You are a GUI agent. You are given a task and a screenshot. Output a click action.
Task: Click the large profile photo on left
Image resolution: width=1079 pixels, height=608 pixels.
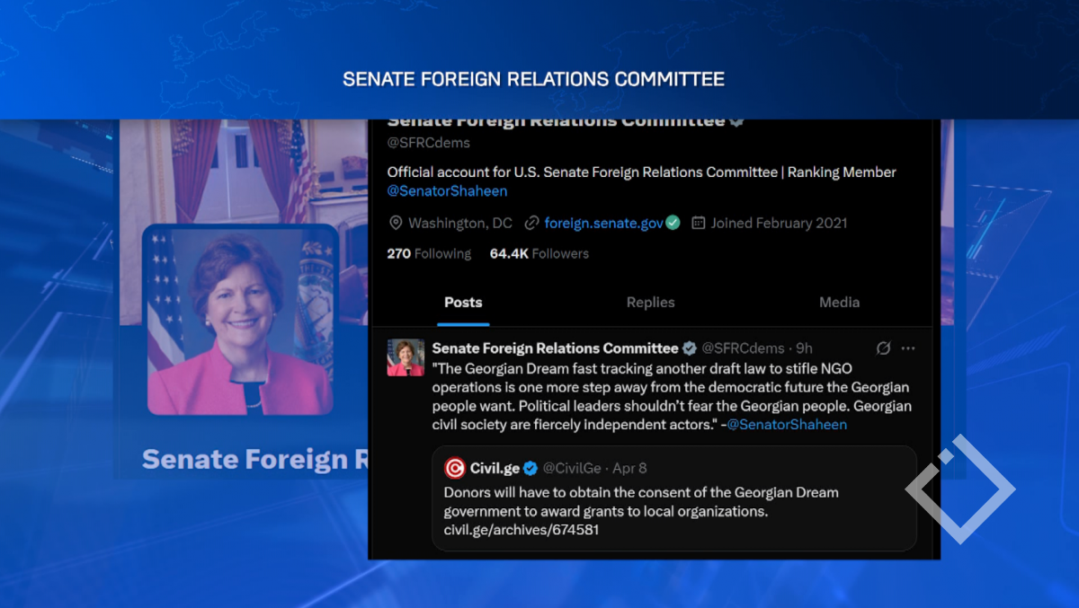click(240, 319)
